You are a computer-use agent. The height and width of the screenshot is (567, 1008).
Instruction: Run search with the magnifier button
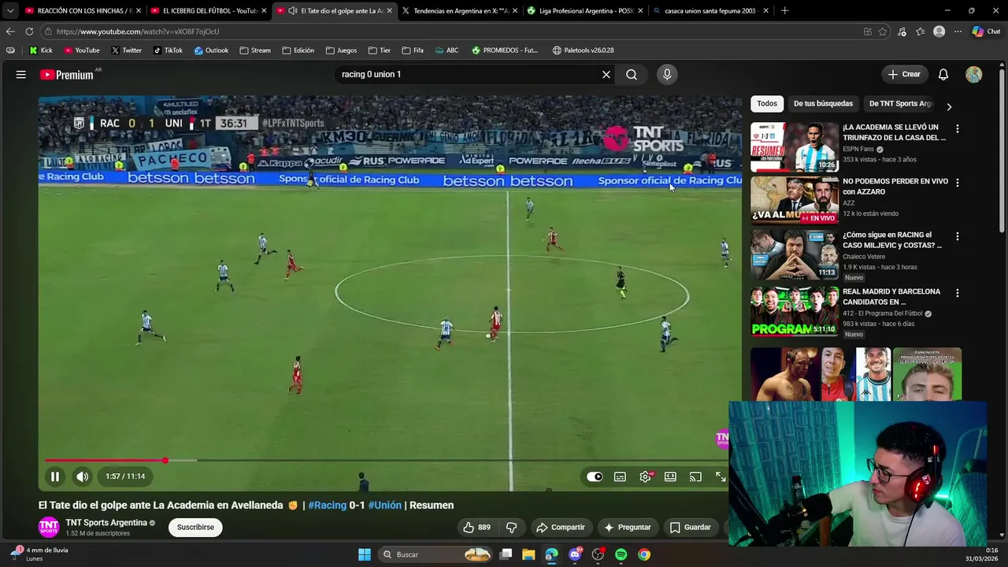click(632, 74)
